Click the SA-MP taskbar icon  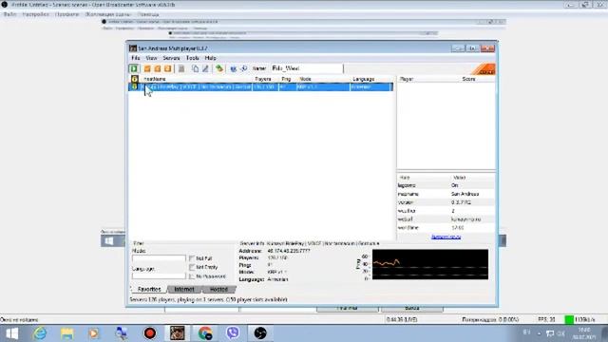click(x=178, y=333)
